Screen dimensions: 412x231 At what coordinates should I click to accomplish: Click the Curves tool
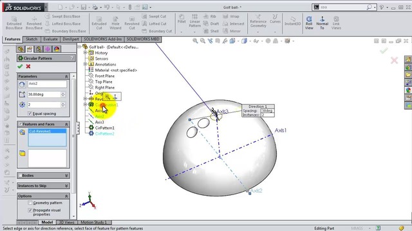click(275, 19)
